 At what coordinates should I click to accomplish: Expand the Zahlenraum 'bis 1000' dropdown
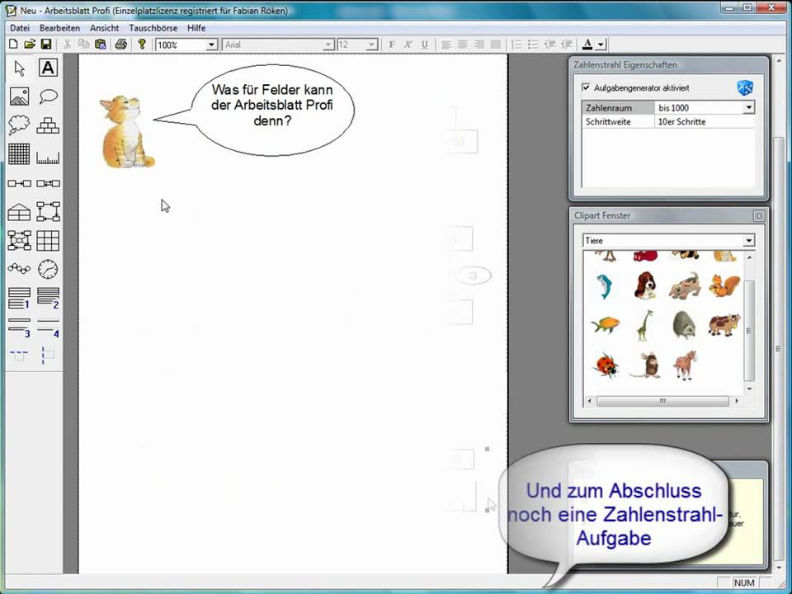[x=748, y=107]
